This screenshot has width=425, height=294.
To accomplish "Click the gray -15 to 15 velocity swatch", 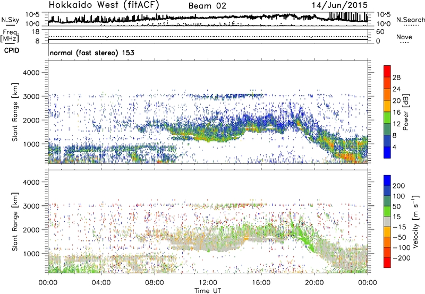I will click(387, 222).
